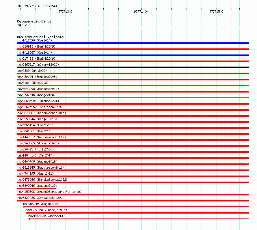Image resolution: width=257 pixels, height=230 pixels.
Task: Click dgv42e194 (Bentley2008) label
Action: (x=37, y=77)
